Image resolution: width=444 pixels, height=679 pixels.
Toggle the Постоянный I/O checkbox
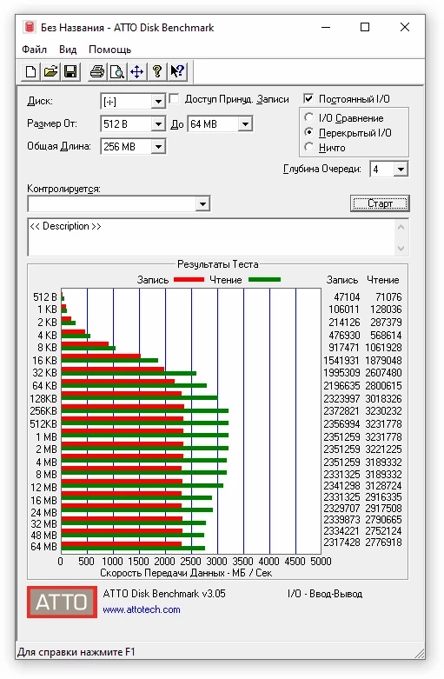coord(308,99)
